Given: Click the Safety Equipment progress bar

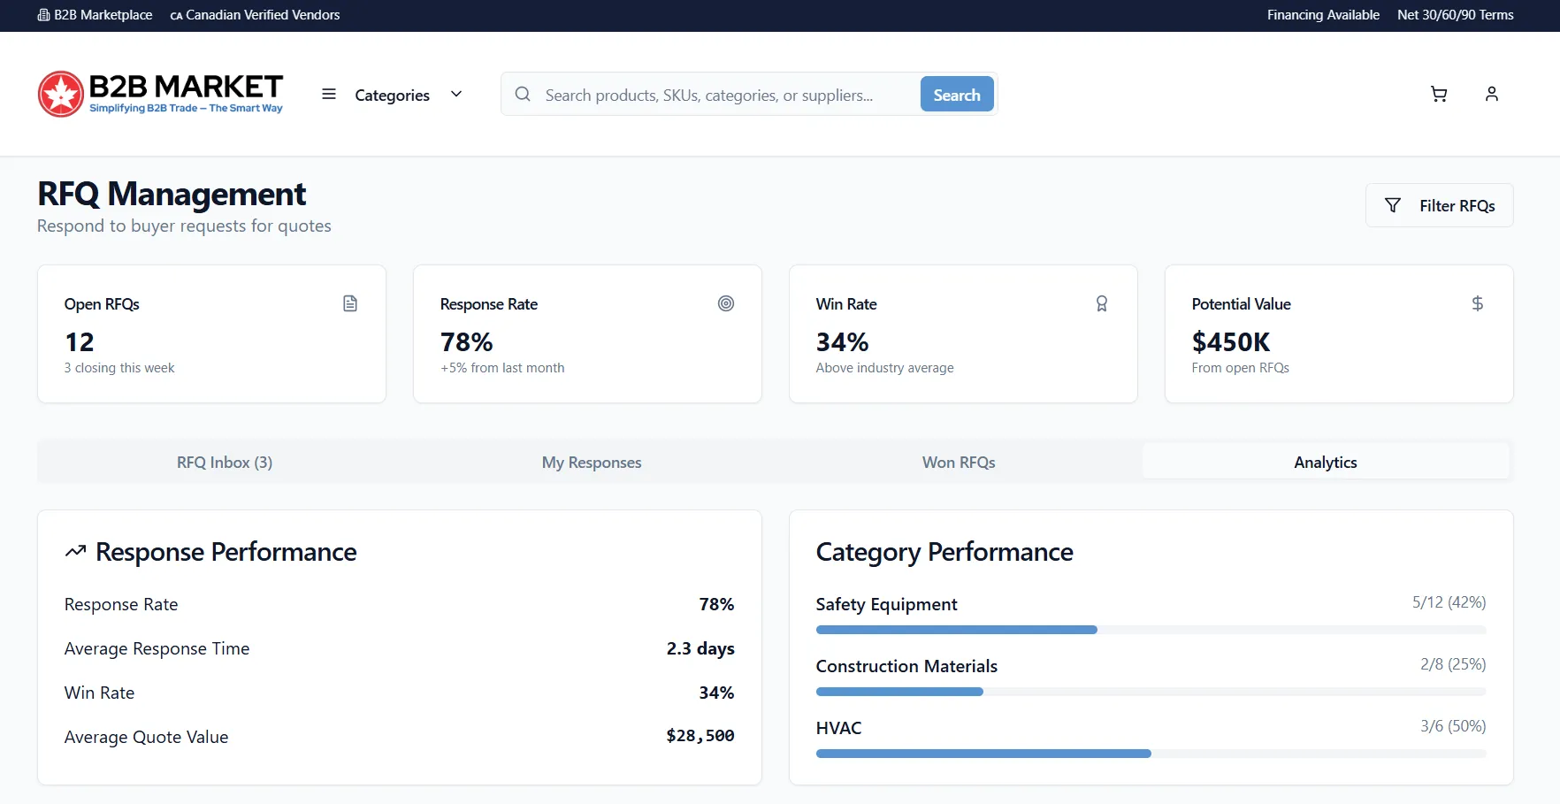Looking at the screenshot, I should coord(1151,630).
